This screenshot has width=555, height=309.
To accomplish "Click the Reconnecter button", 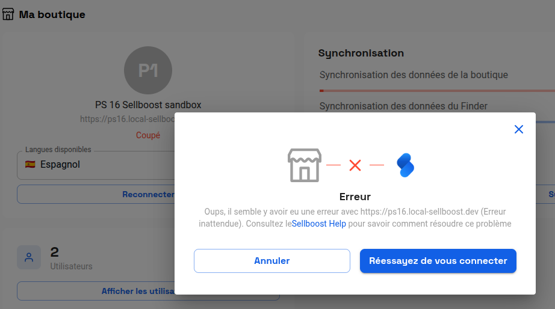I will [96, 194].
